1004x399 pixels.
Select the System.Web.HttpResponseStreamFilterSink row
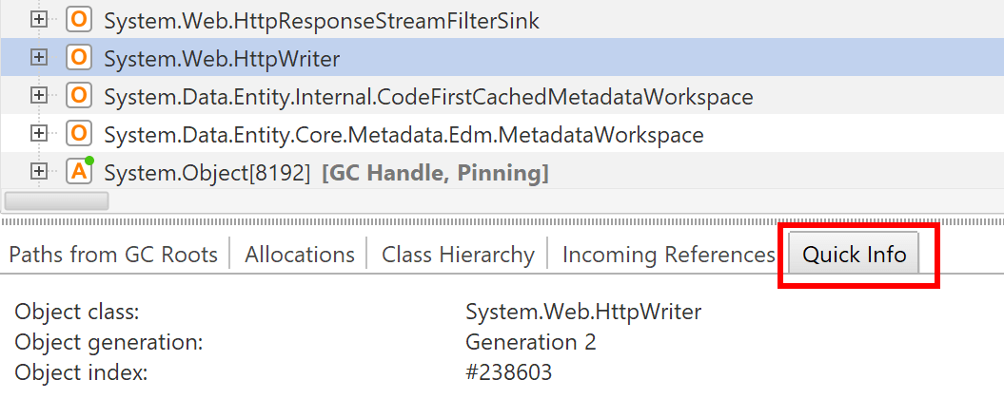[502, 20]
